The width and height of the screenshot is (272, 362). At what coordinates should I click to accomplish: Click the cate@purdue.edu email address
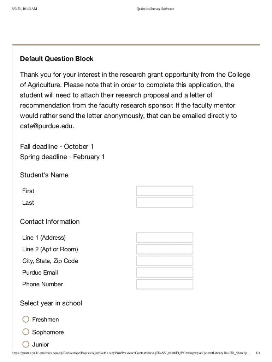pyautogui.click(x=47, y=126)
